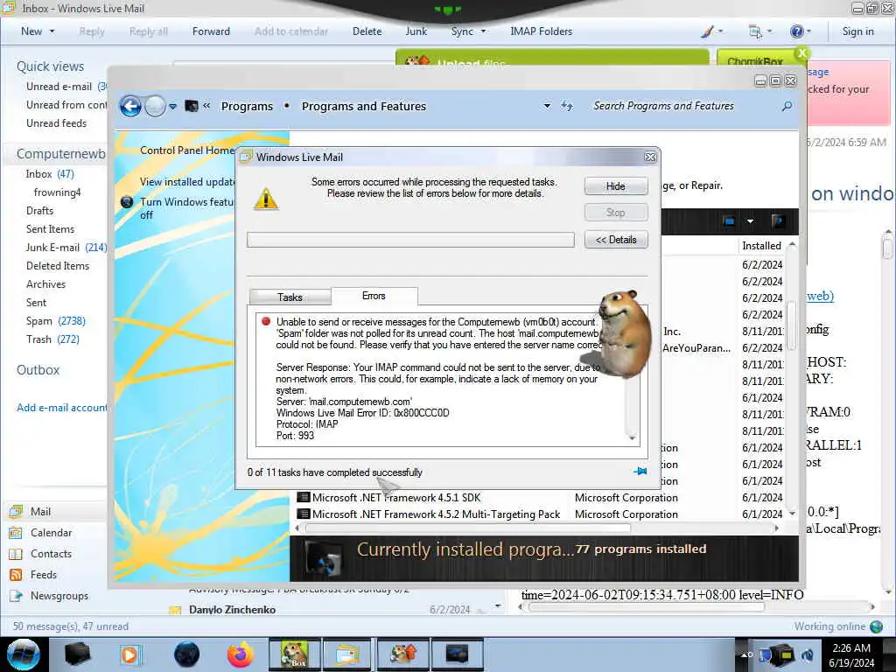Viewport: 896px width, 672px height.
Task: Click View installed updates link
Action: coord(187,182)
